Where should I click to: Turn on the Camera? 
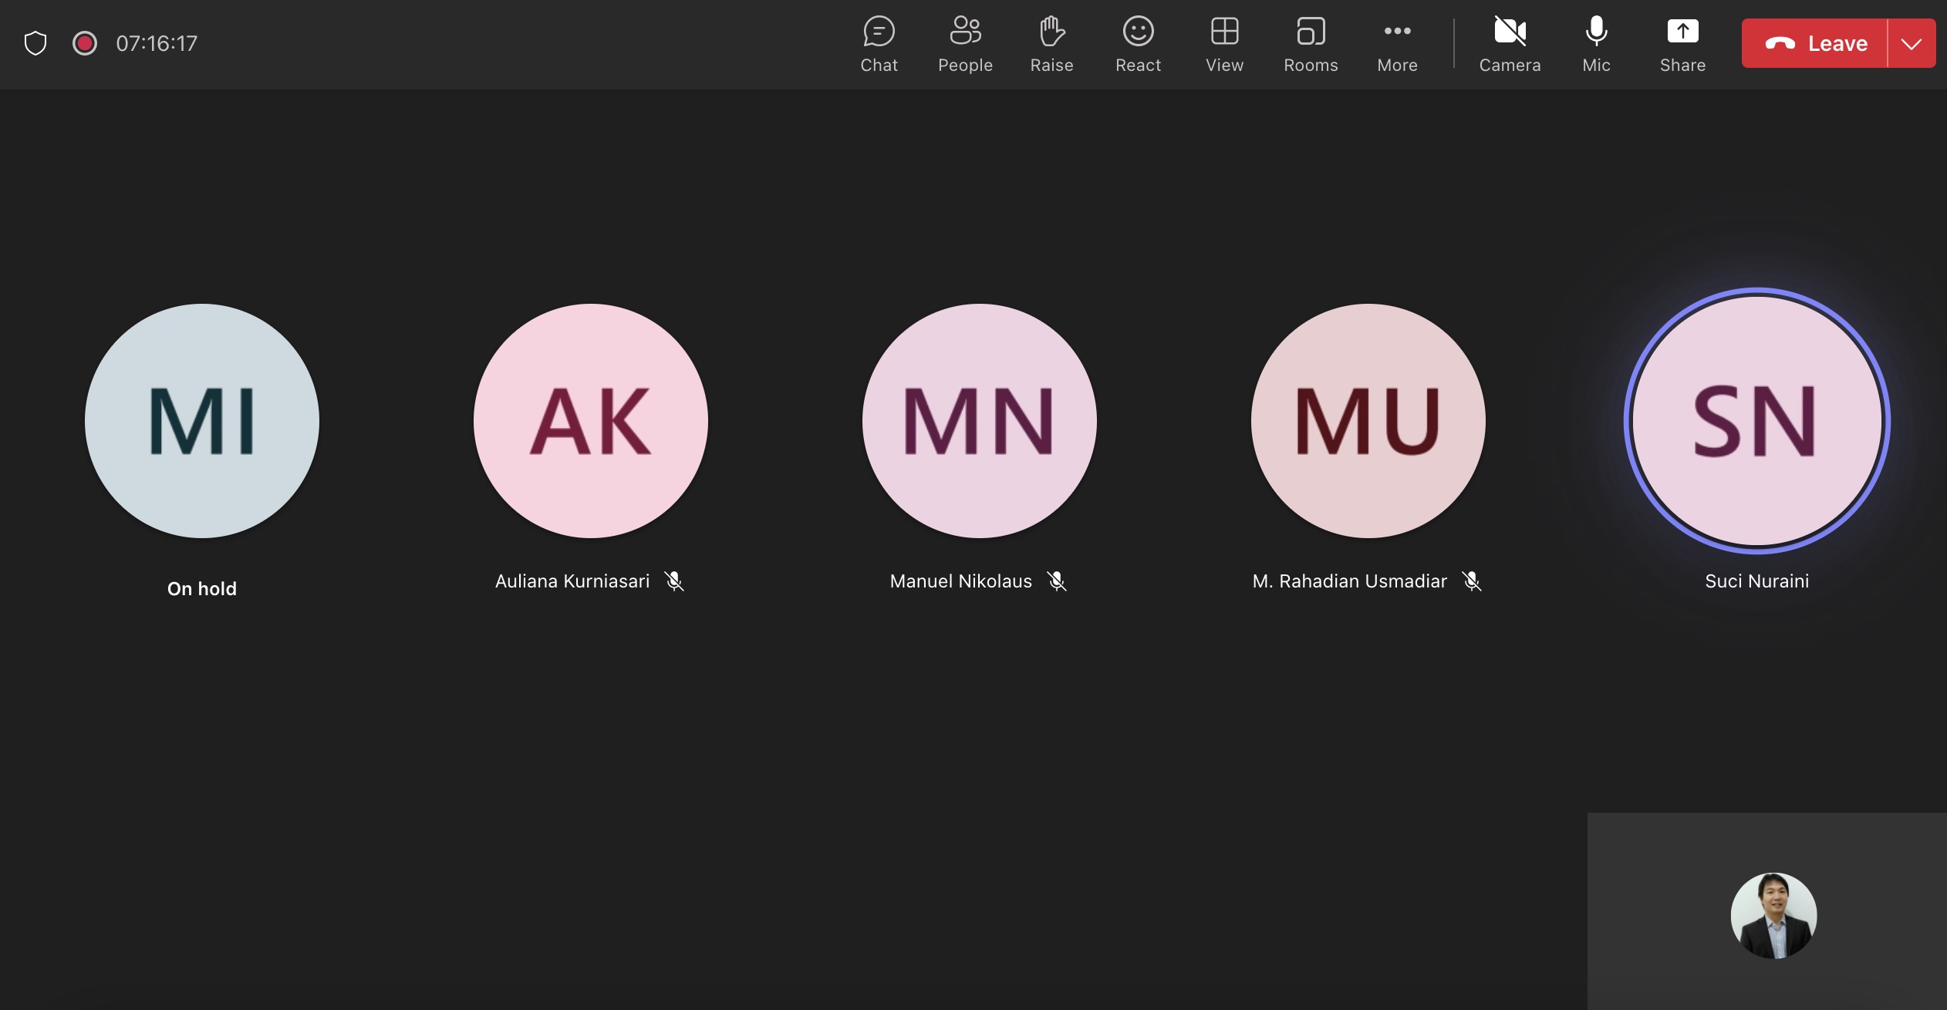(x=1510, y=44)
